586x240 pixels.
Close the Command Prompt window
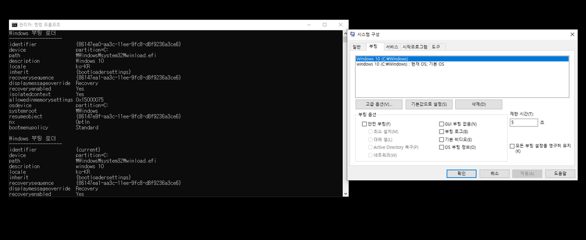[340, 25]
